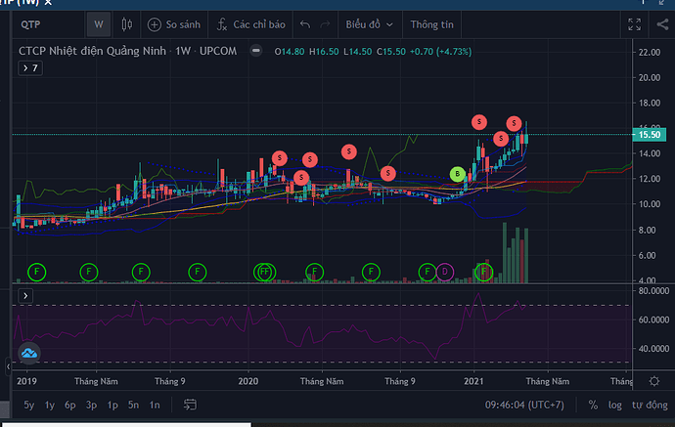Image resolution: width=675 pixels, height=427 pixels.
Task: Open the Biểu đồ dropdown menu
Action: click(371, 24)
